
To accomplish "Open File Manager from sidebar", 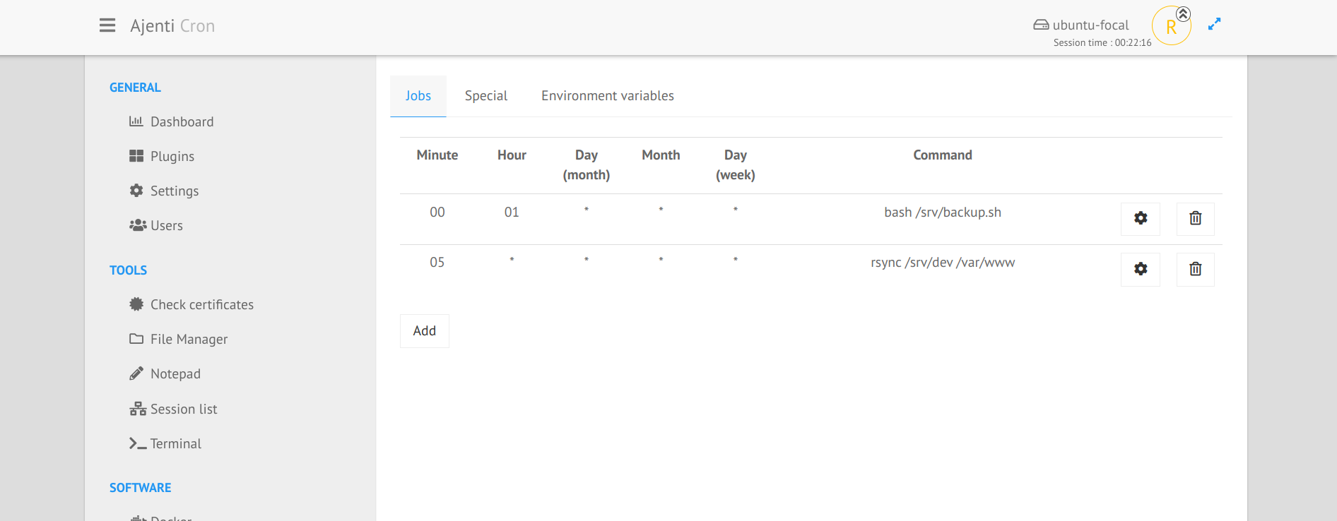I will (x=189, y=340).
